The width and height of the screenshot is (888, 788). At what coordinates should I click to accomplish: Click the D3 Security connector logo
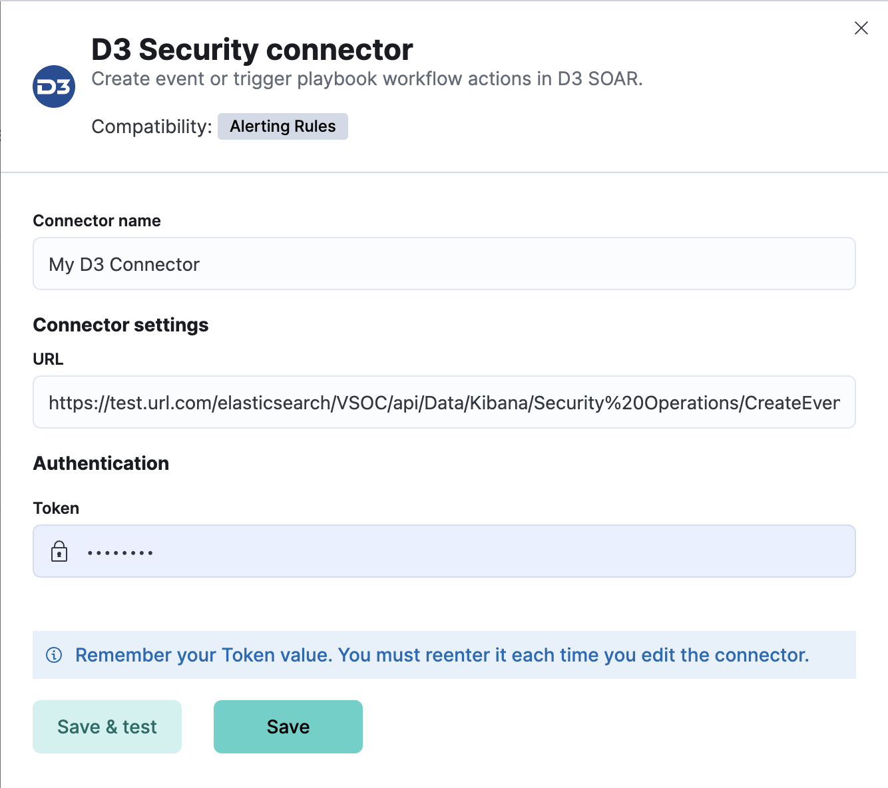[x=53, y=86]
